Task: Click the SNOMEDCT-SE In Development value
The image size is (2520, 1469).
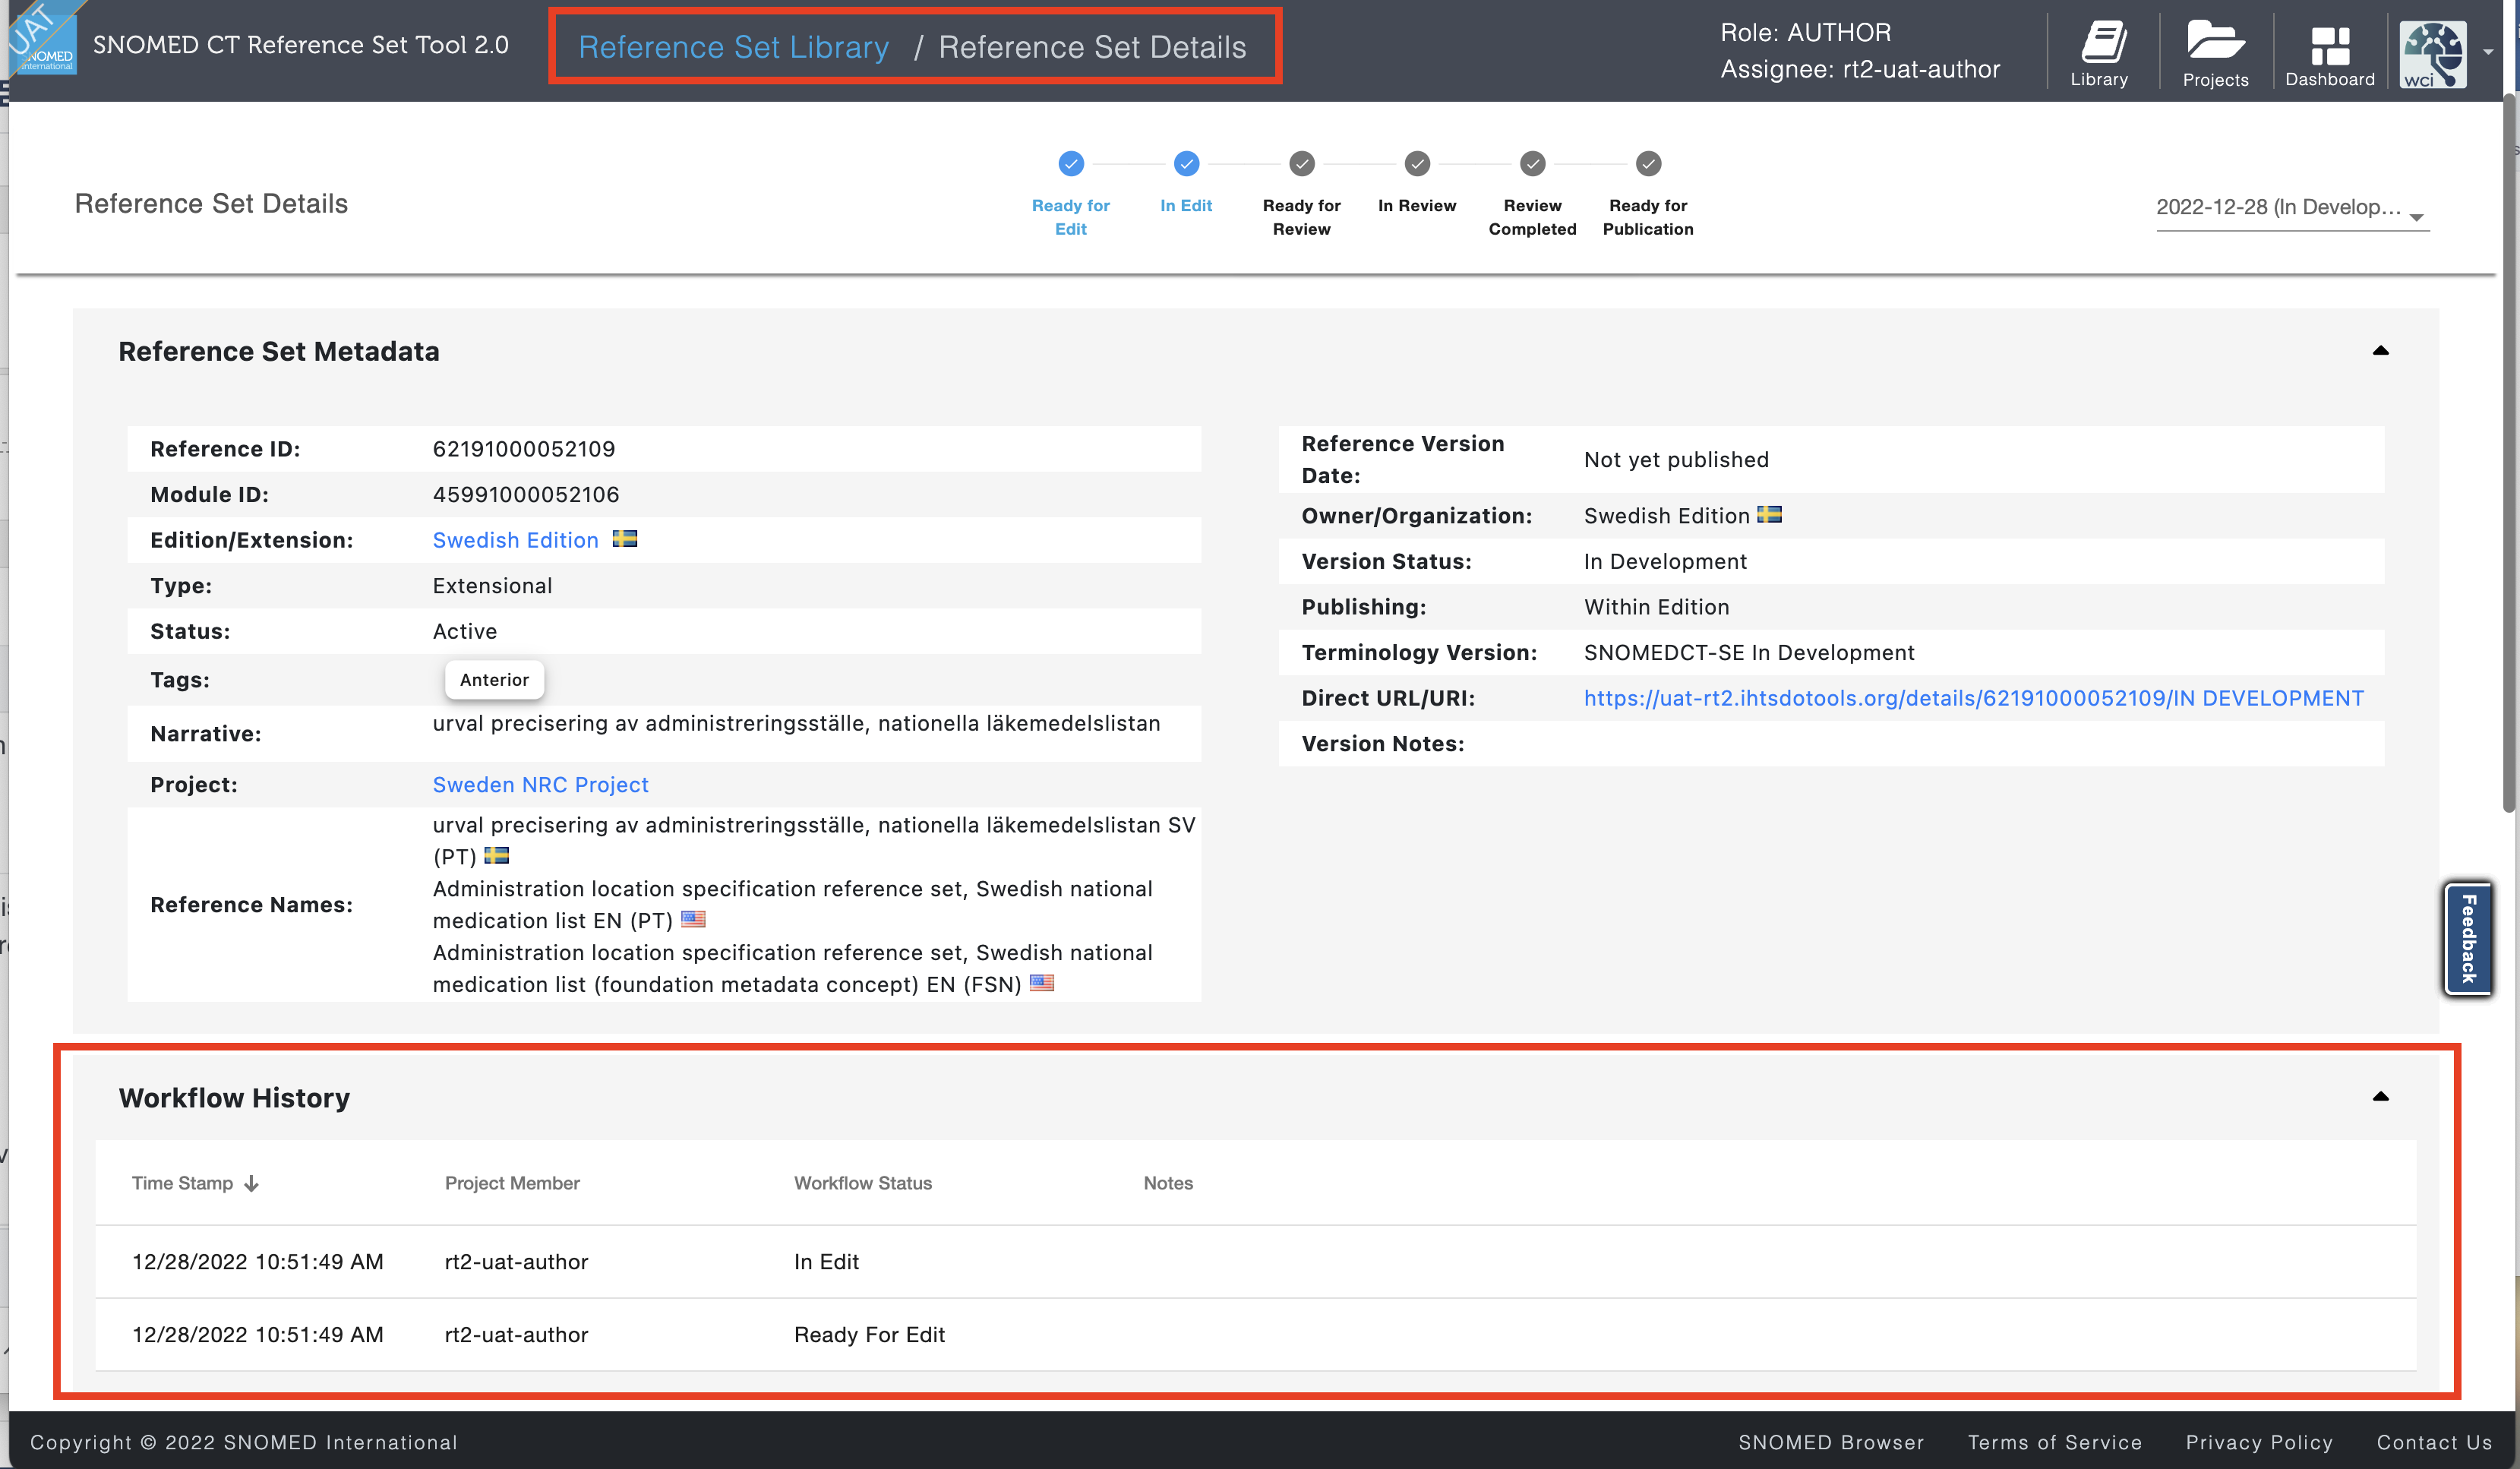Action: tap(1749, 653)
